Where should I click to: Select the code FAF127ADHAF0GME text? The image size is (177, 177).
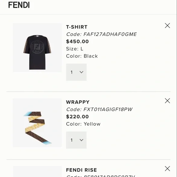coord(110,34)
